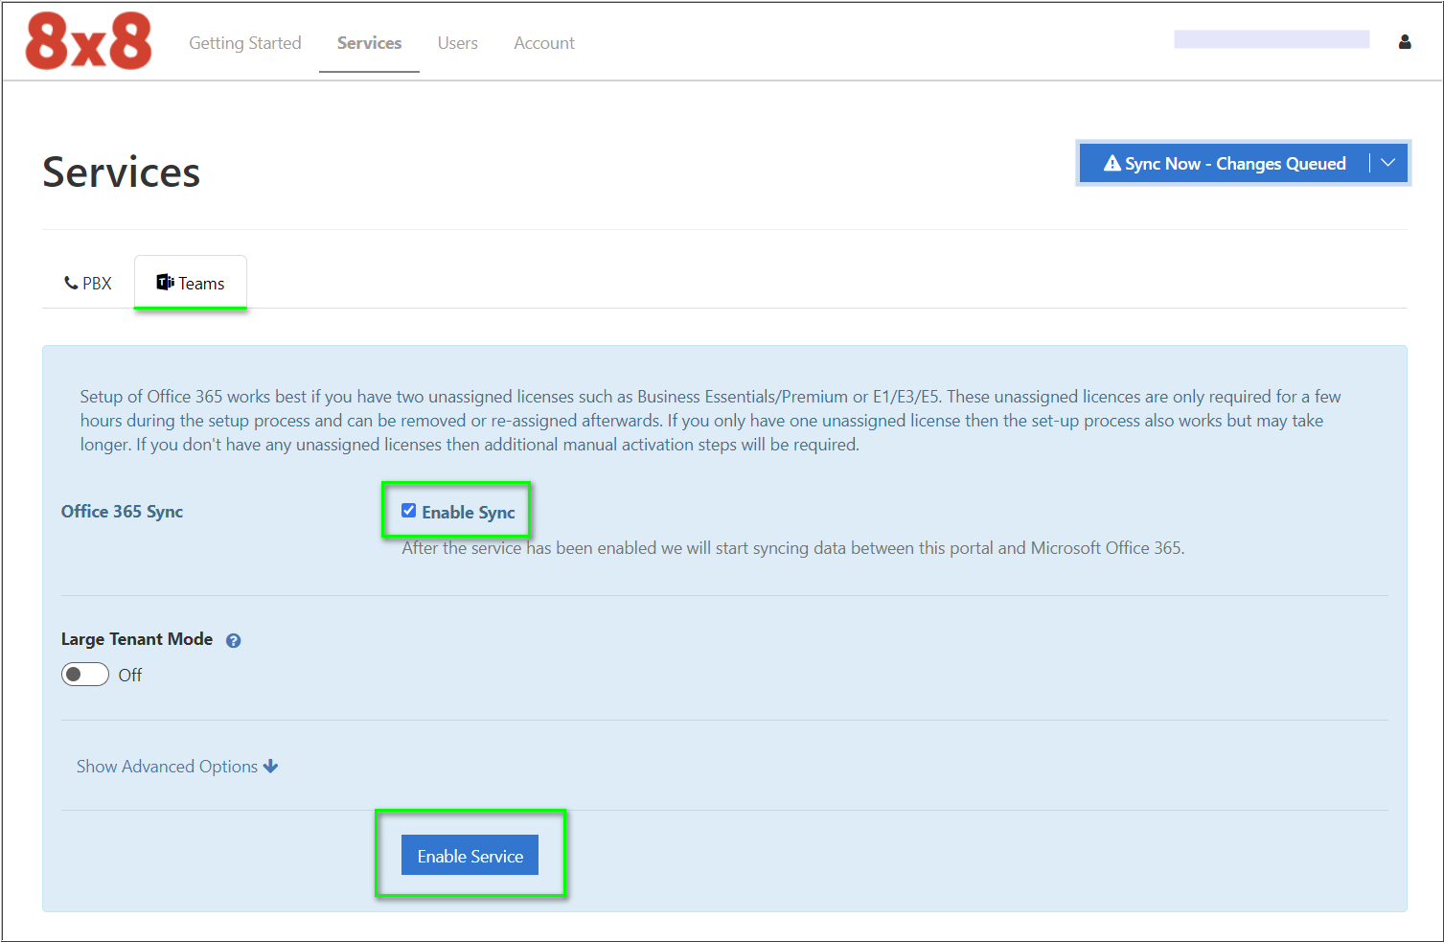Image resolution: width=1444 pixels, height=942 pixels.
Task: Switch to the Teams tab
Action: 190,282
